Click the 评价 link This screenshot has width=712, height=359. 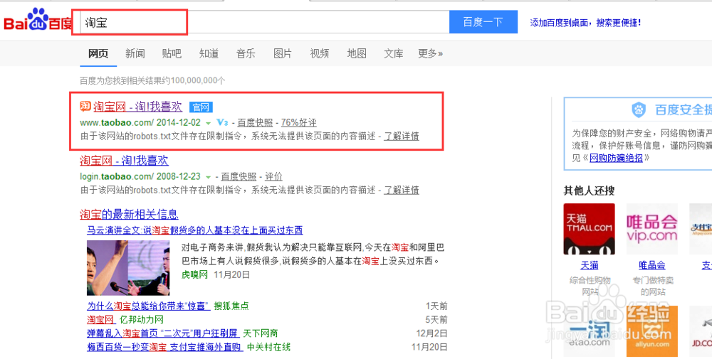(x=273, y=176)
